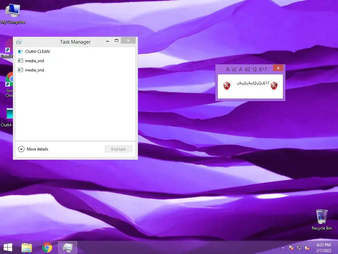Image resolution: width=338 pixels, height=254 pixels.
Task: Close the Task Manager window
Action: click(x=128, y=40)
